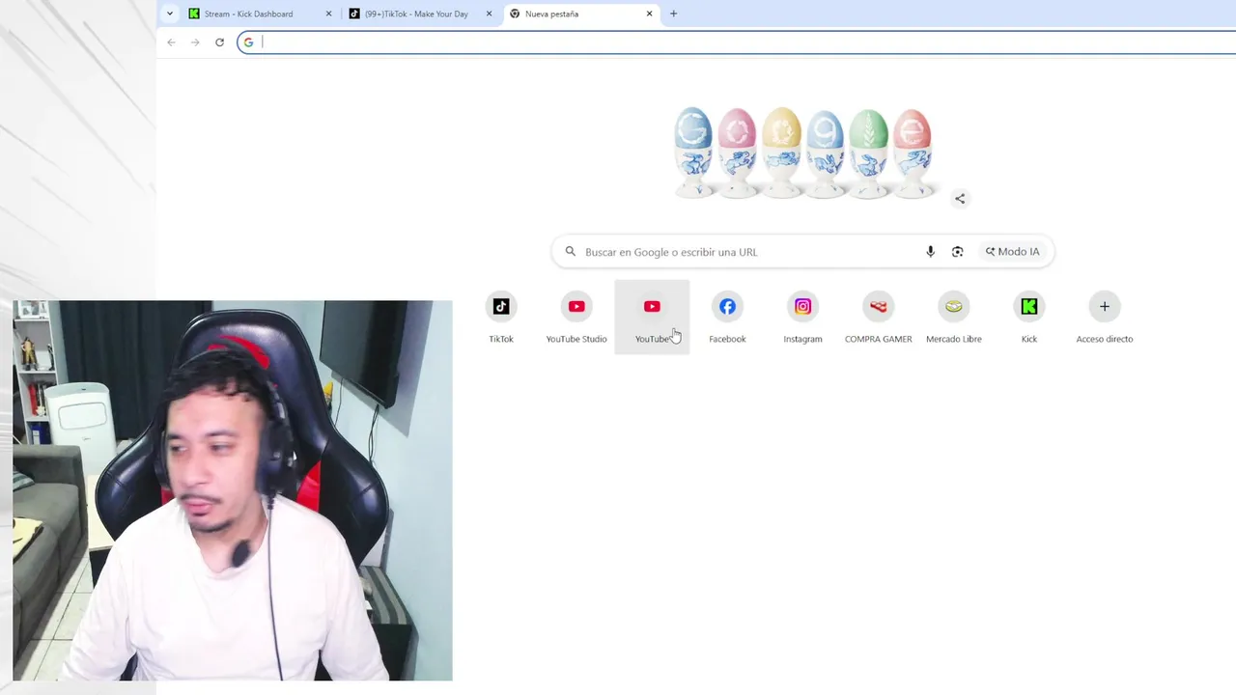The height and width of the screenshot is (695, 1236).
Task: Start voice search with microphone icon
Action: 930,252
